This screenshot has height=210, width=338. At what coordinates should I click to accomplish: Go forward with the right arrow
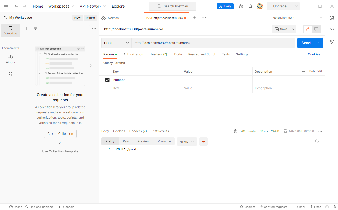(x=25, y=6)
